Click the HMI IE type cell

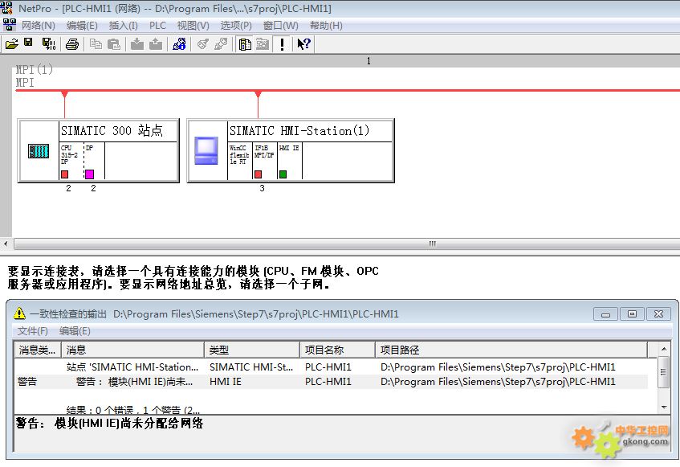[226, 382]
